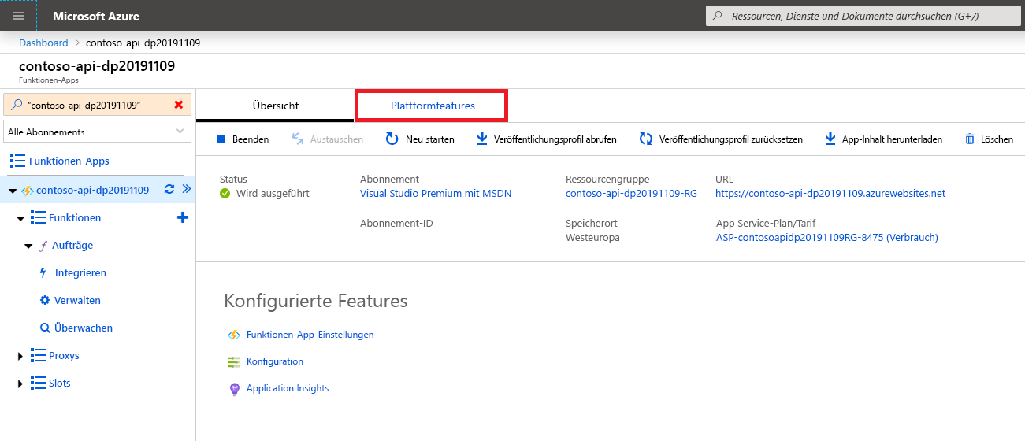Clear the function app search filter
This screenshot has height=441, width=1025.
coord(179,105)
